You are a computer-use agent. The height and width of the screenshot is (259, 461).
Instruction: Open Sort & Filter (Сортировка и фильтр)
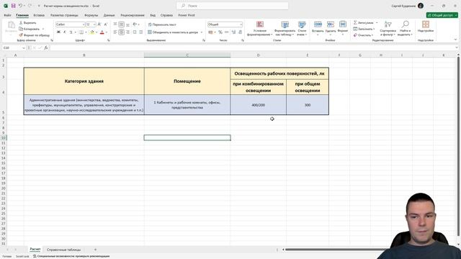pyautogui.click(x=388, y=28)
